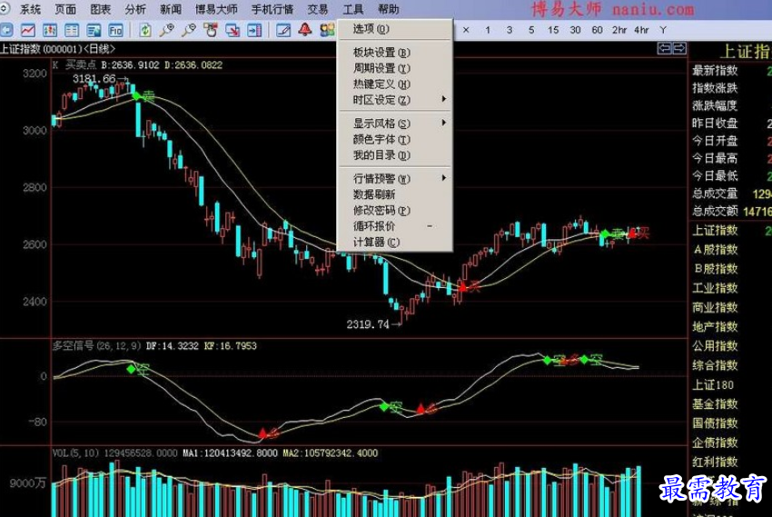This screenshot has width=772, height=517.
Task: Open the 图表 menu
Action: [101, 9]
